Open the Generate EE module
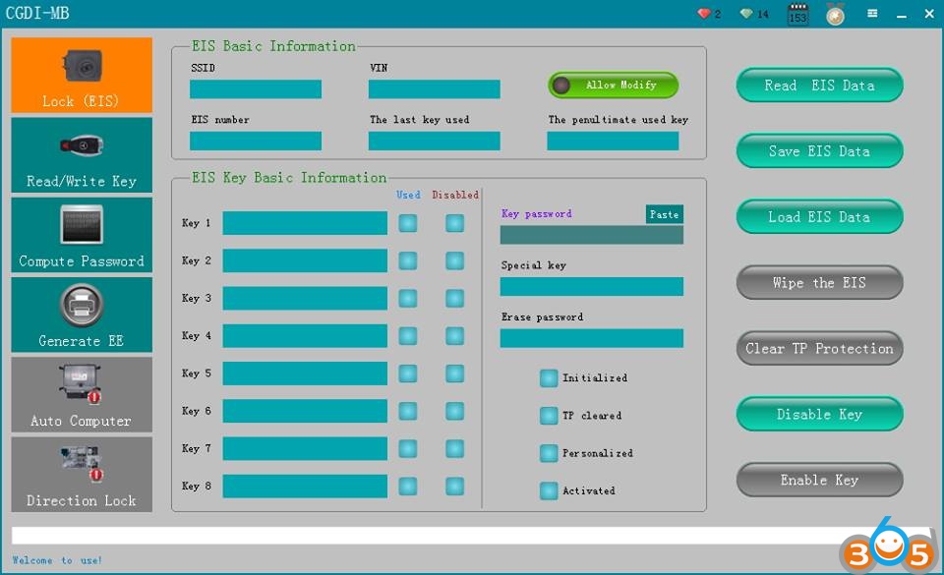The width and height of the screenshot is (944, 575). click(82, 315)
